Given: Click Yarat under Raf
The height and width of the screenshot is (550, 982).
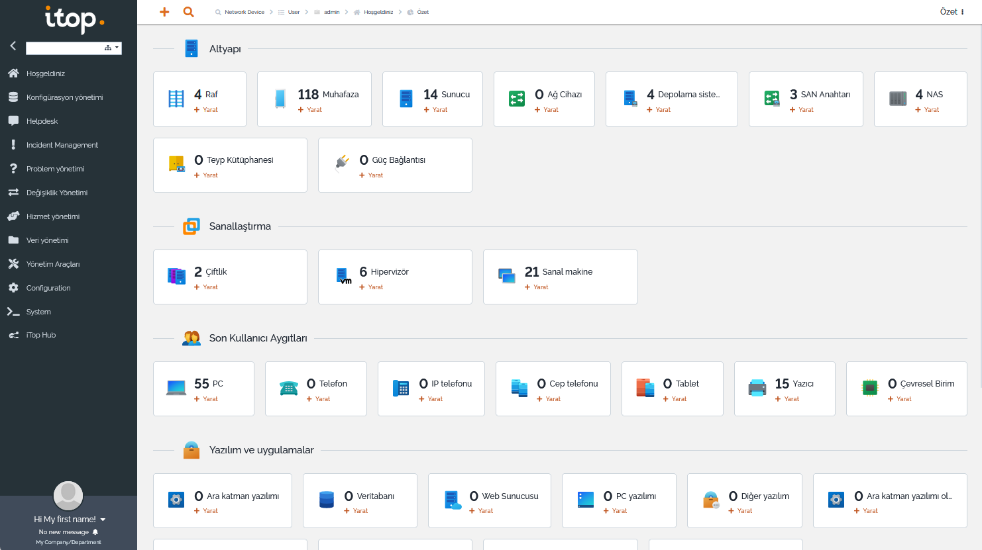Looking at the screenshot, I should [209, 110].
